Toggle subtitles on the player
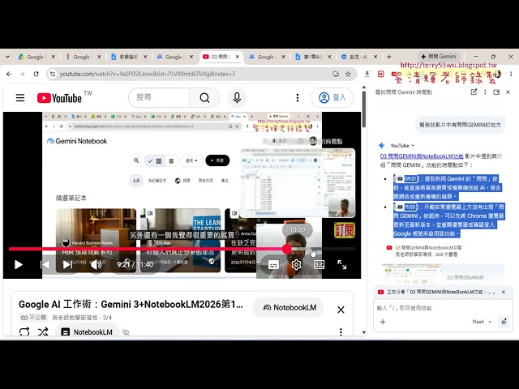The height and width of the screenshot is (389, 519). 273,265
